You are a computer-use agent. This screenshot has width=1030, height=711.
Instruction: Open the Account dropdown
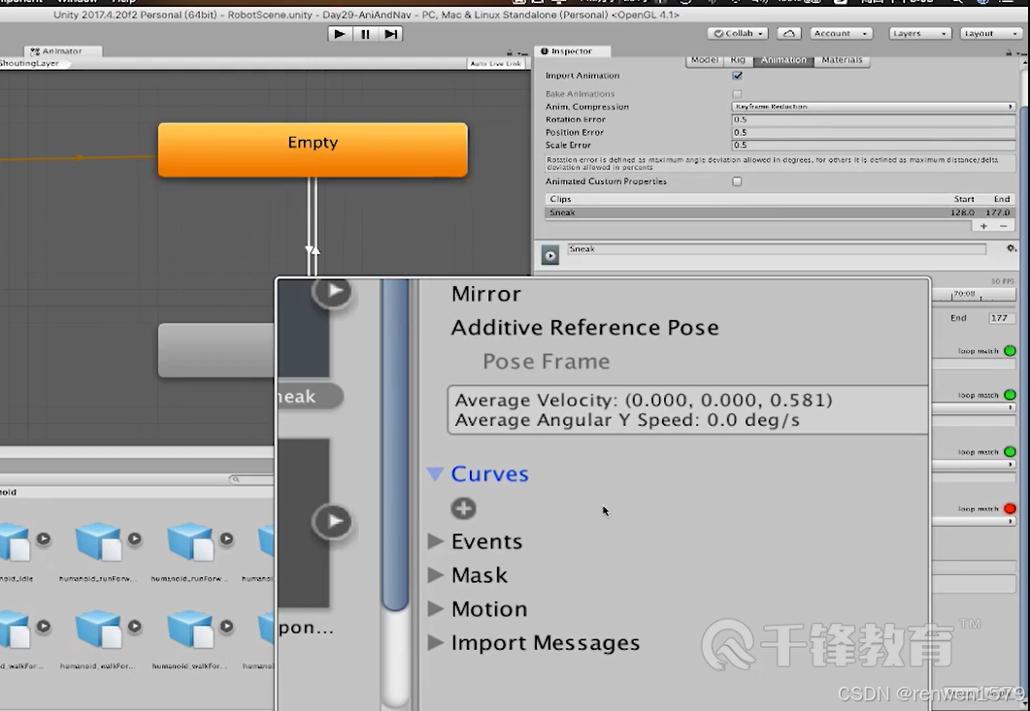tap(841, 34)
